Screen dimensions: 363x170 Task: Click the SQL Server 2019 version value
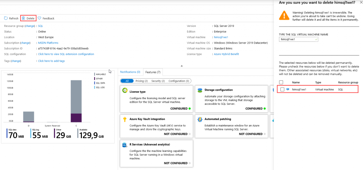click(224, 26)
